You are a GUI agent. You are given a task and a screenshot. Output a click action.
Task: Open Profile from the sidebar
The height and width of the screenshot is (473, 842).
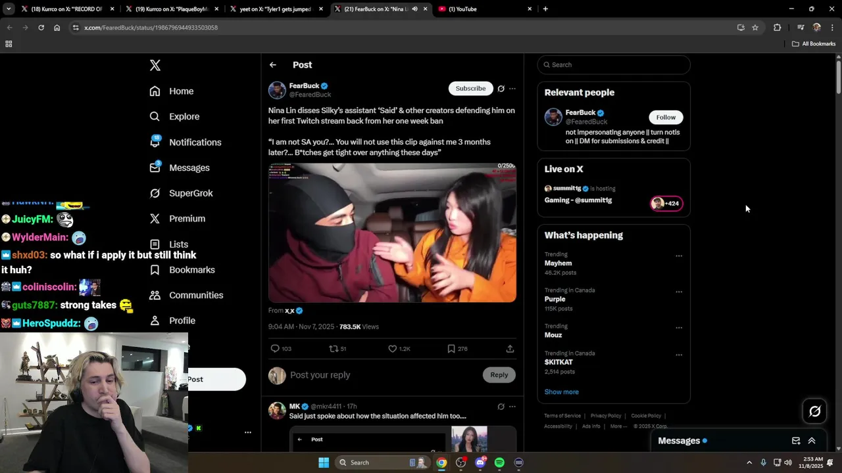pyautogui.click(x=172, y=321)
